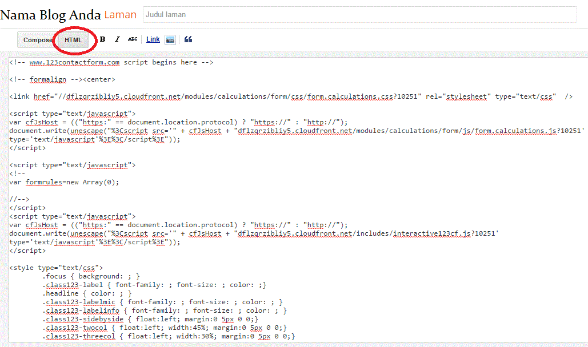Click the .class123-labelmic CSS rule
The image size is (588, 347).
tap(163, 302)
